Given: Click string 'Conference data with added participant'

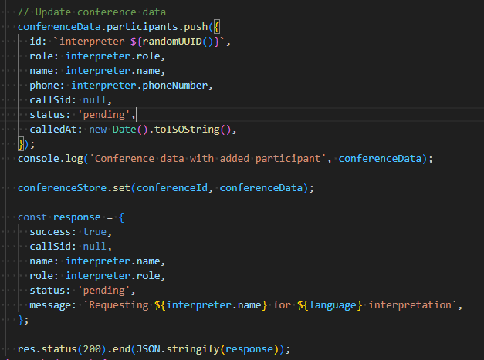Looking at the screenshot, I should click(x=208, y=159).
